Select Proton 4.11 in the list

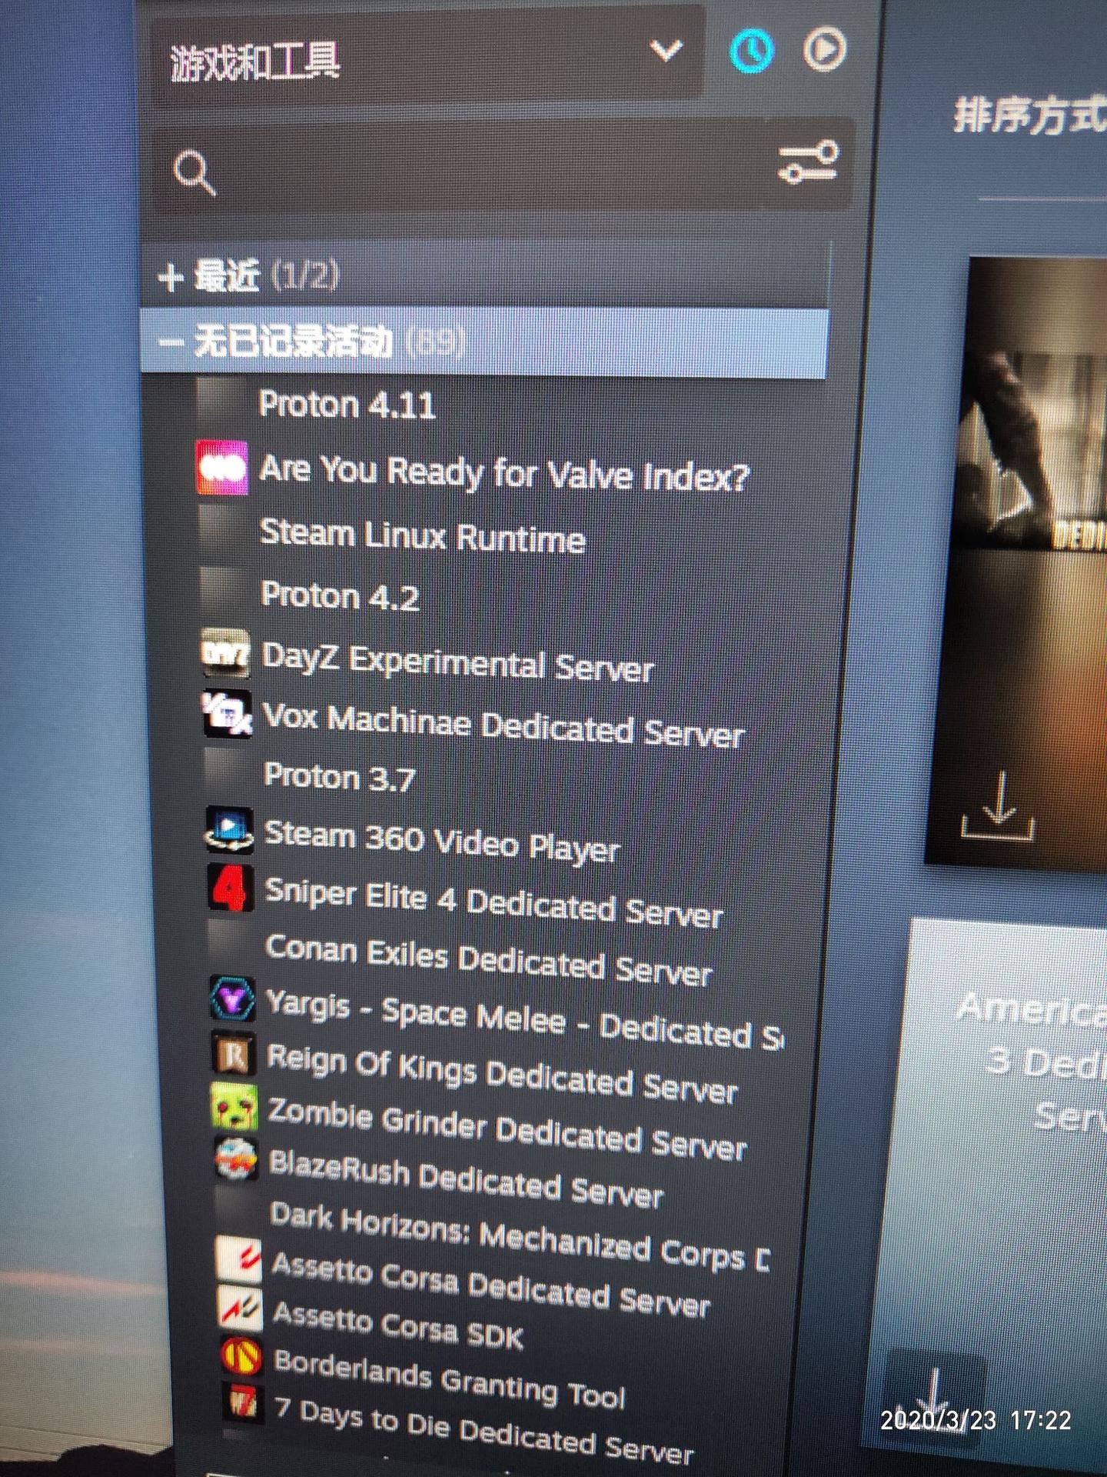(347, 405)
